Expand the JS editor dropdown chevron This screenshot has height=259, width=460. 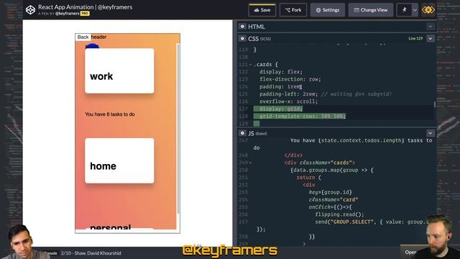431,133
